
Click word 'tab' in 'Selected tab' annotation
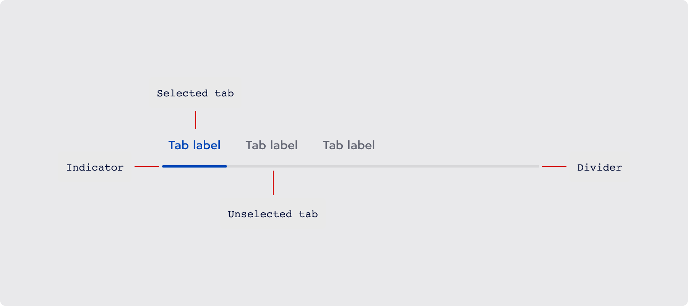pyautogui.click(x=224, y=93)
